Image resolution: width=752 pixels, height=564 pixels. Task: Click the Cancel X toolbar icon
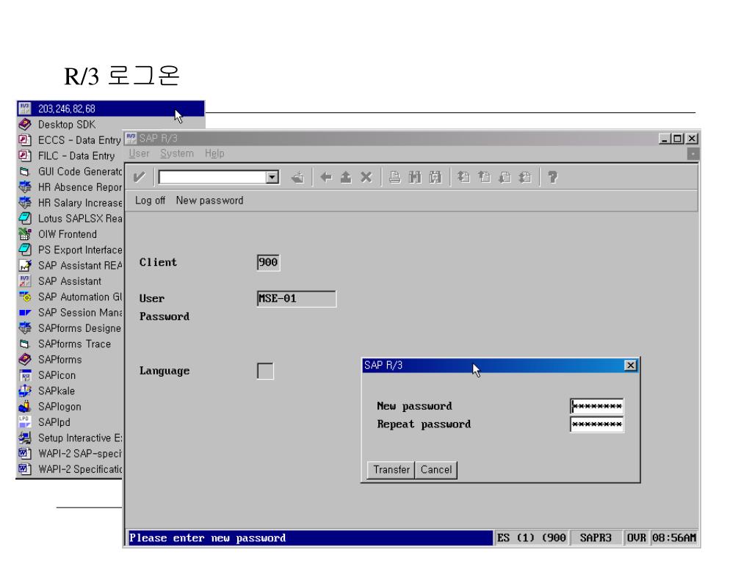pos(366,178)
